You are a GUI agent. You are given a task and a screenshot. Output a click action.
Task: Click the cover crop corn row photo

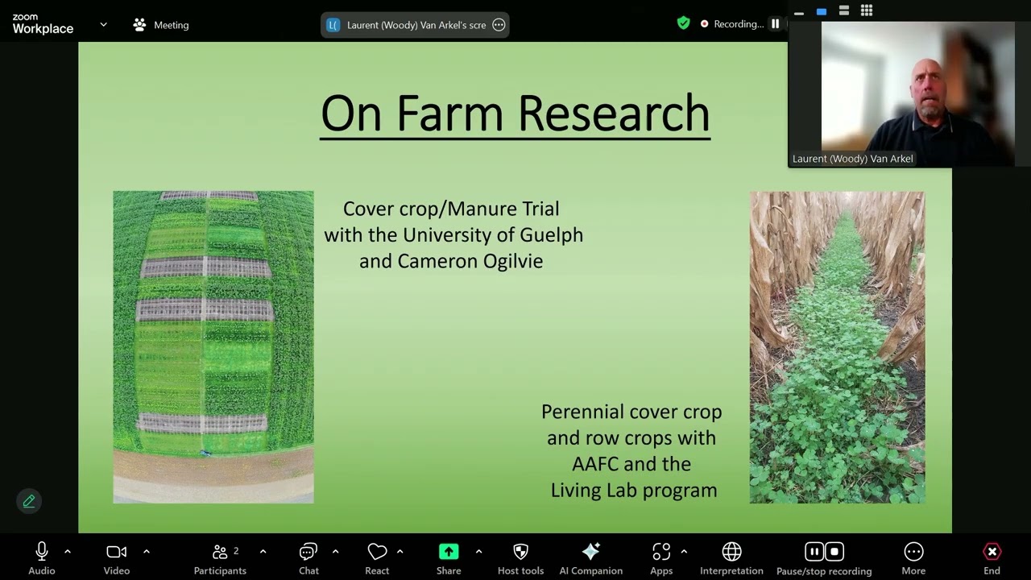pyautogui.click(x=837, y=347)
